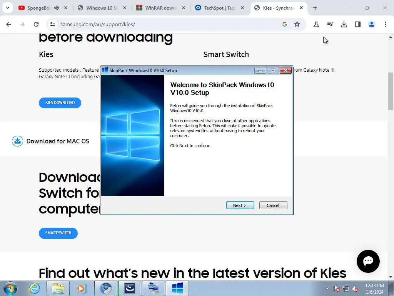Bookmark this page with star icon
394x296 pixels.
tap(297, 24)
